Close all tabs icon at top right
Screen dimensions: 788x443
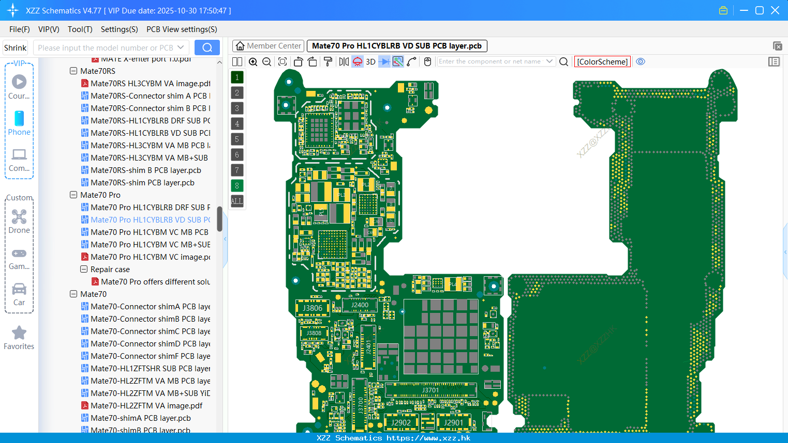(x=777, y=46)
